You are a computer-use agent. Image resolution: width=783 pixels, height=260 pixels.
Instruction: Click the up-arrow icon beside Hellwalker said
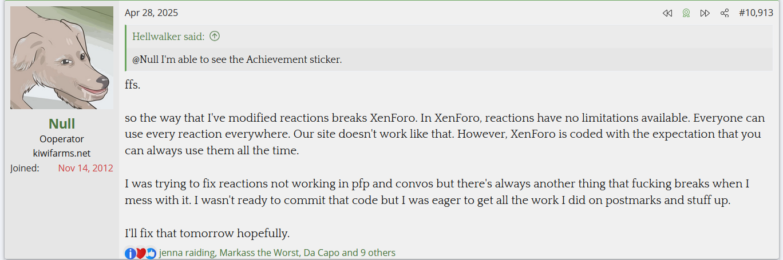pos(215,37)
